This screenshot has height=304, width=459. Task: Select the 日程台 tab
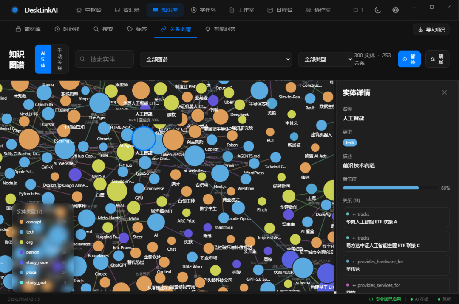[280, 10]
